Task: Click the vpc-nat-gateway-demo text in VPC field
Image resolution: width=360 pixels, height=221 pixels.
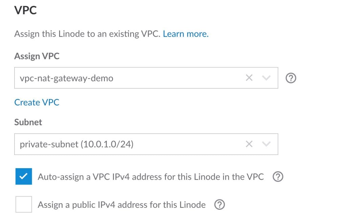Action: [67, 79]
